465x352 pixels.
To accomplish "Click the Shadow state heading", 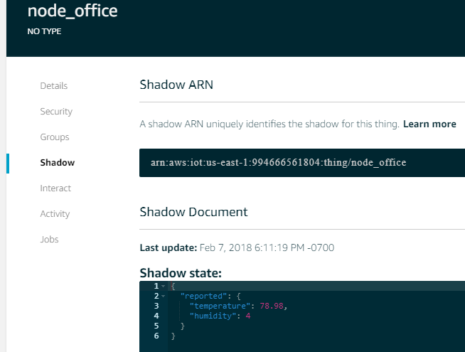I will pyautogui.click(x=181, y=273).
